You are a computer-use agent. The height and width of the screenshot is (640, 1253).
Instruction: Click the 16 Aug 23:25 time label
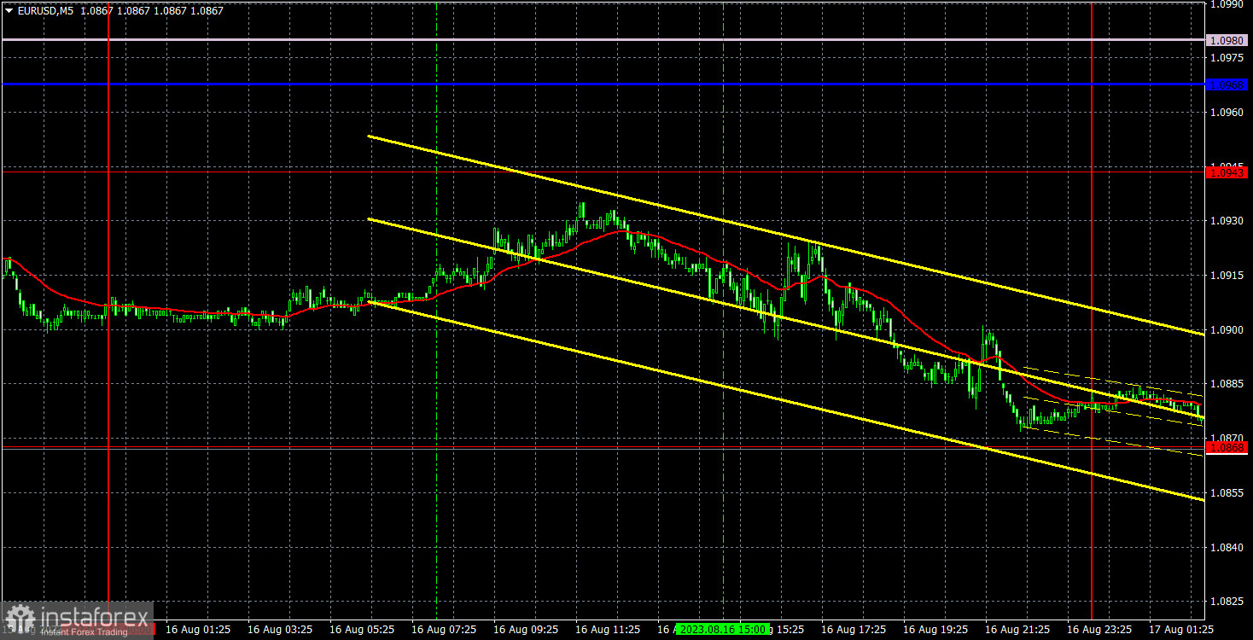1099,629
